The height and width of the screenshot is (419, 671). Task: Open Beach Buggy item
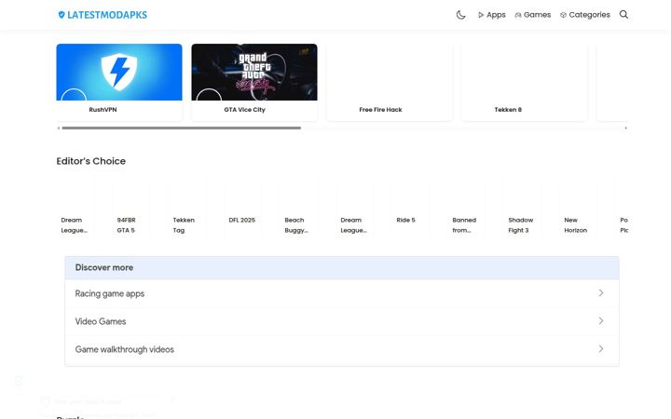point(299,209)
